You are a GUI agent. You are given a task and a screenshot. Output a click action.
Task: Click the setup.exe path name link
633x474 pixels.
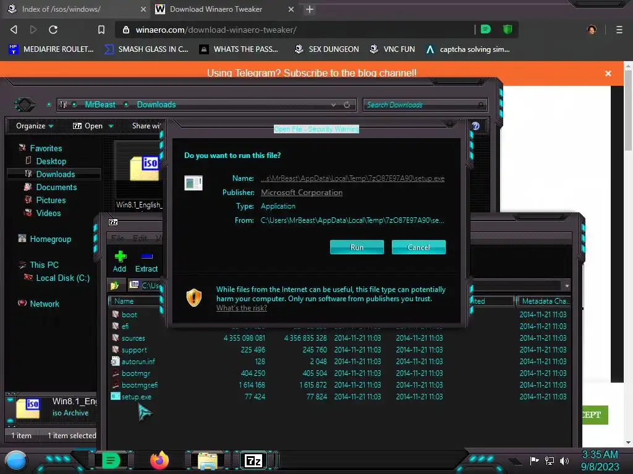tap(352, 178)
